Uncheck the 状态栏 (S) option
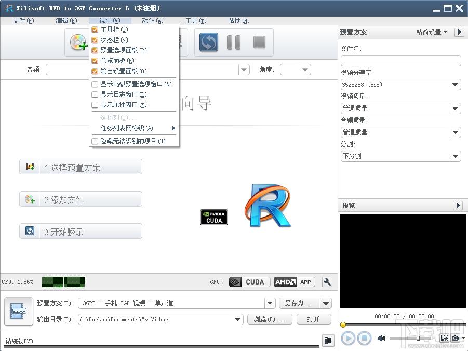This screenshot has height=351, width=468. click(x=95, y=40)
